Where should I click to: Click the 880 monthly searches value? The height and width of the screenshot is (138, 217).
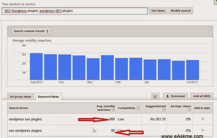tap(112, 119)
